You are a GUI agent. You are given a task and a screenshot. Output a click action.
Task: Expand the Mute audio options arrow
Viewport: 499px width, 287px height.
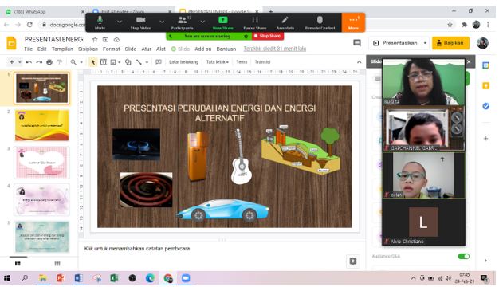[x=120, y=22]
